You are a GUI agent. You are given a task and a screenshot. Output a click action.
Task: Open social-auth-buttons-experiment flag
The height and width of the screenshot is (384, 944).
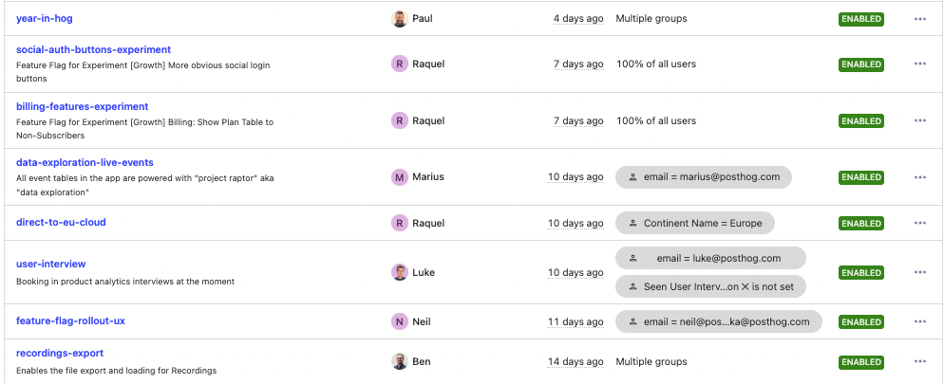point(93,49)
